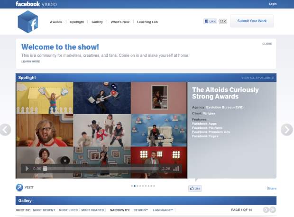Viewport: 294px width, 217px height.
Task: Expand the Region dropdown filter
Action: (141, 210)
